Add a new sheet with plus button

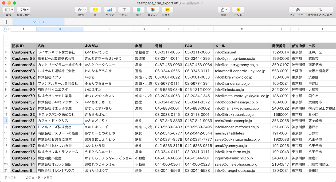pos(6,22)
